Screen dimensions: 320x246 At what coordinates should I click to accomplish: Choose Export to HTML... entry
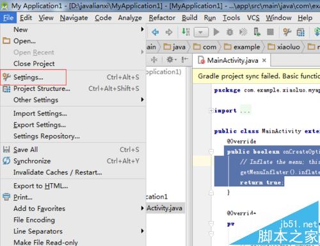pos(73,186)
